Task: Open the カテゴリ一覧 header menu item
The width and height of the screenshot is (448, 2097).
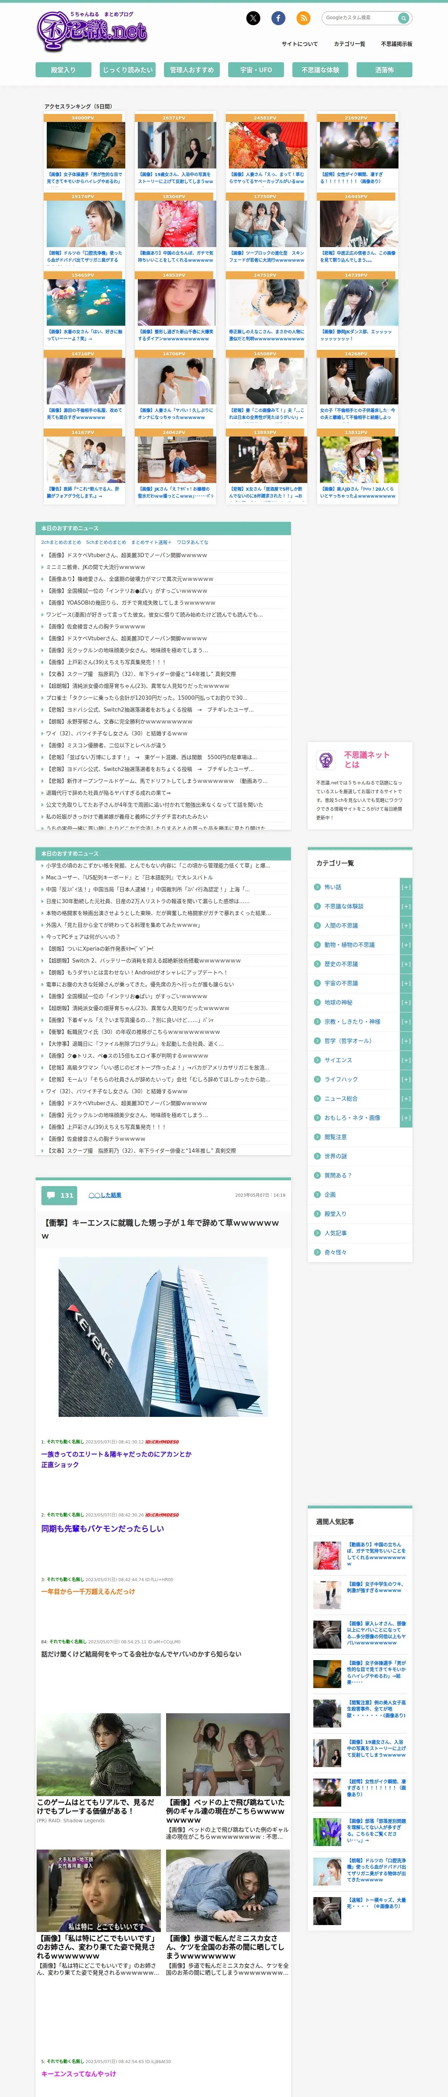Action: pos(350,44)
